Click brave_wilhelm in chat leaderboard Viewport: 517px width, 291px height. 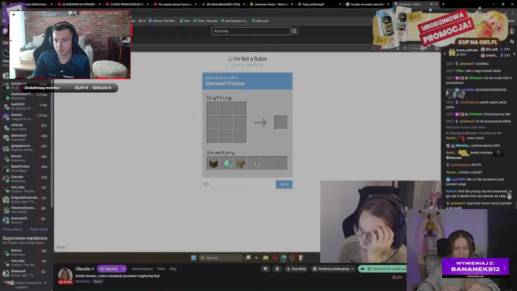(x=467, y=50)
